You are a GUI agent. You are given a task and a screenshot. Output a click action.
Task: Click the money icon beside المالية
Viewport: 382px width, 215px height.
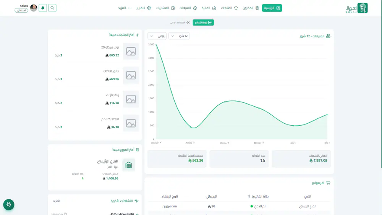[x=214, y=8]
